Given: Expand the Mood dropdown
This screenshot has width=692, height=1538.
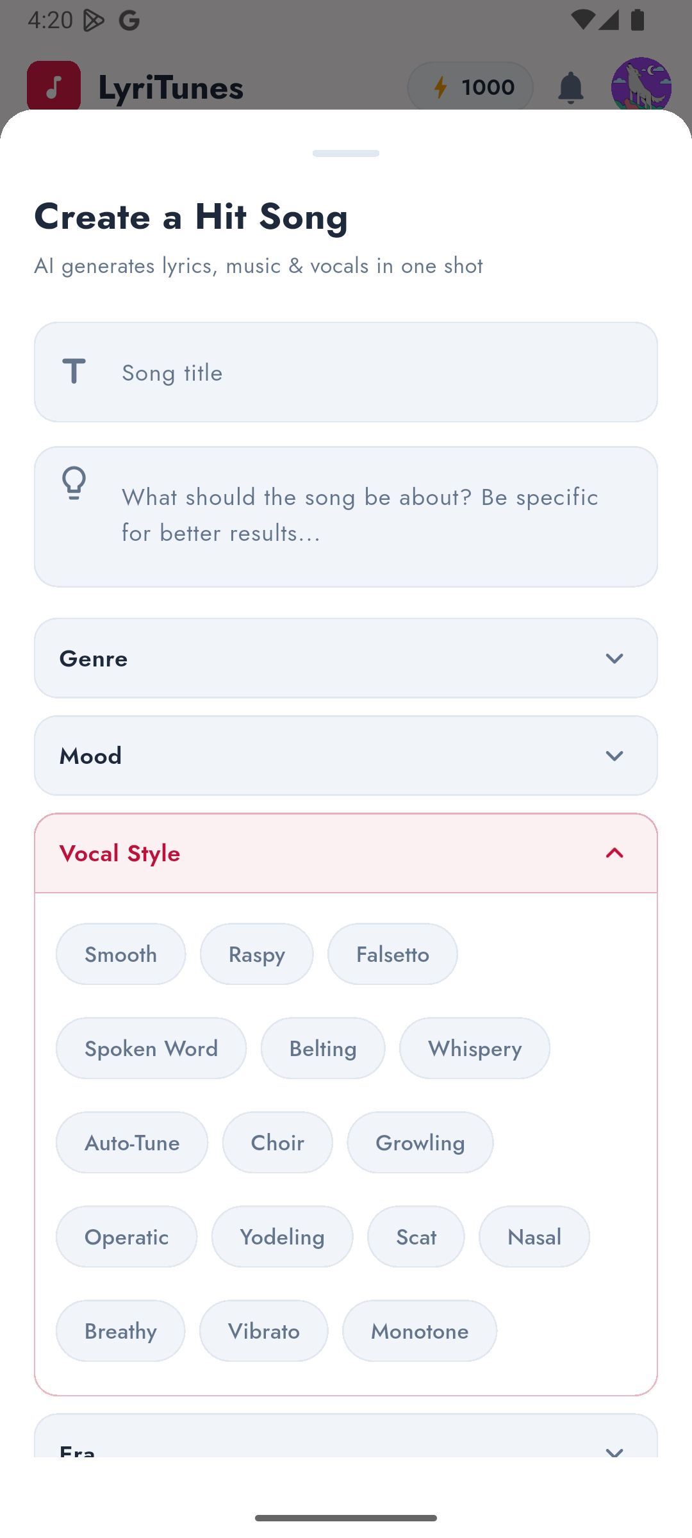Looking at the screenshot, I should tap(346, 756).
